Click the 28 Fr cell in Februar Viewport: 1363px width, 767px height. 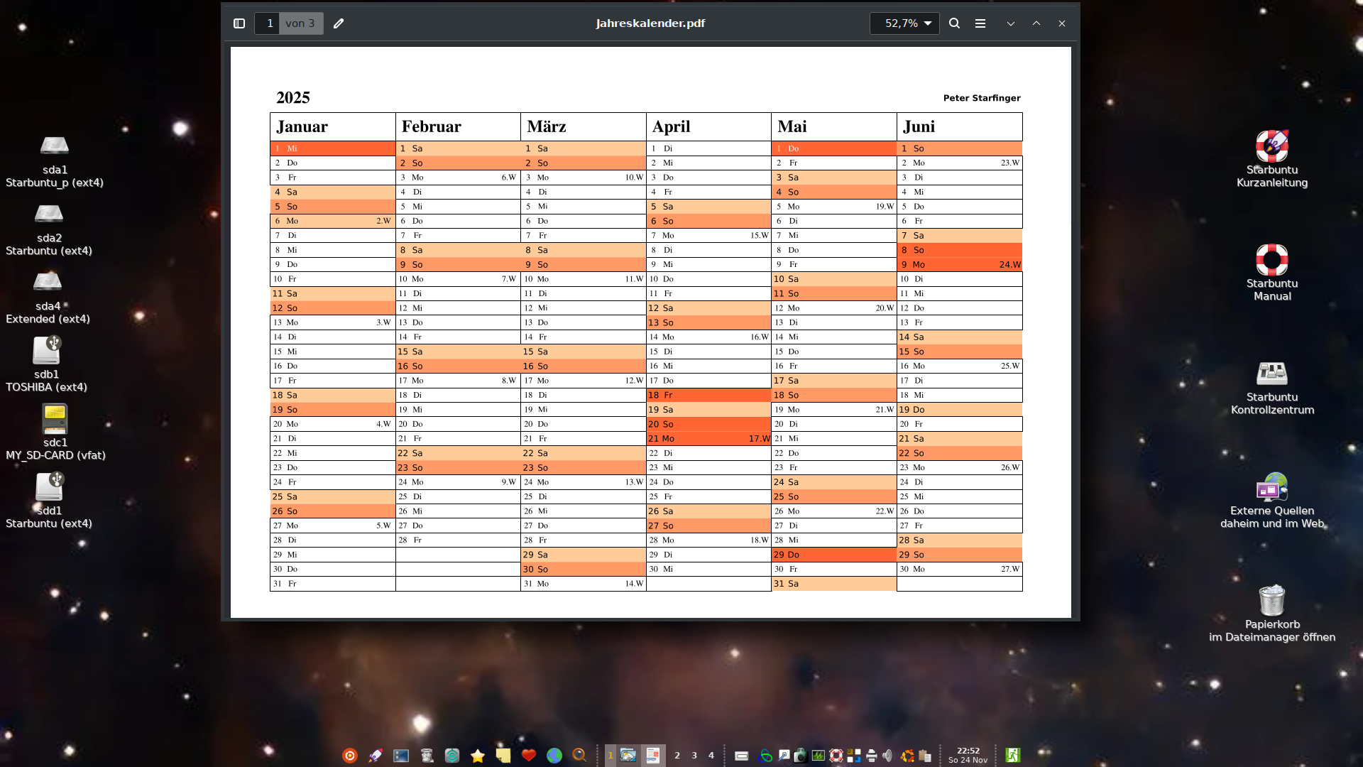click(458, 540)
